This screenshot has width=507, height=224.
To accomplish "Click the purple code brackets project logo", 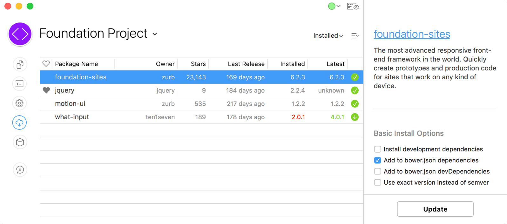I will [x=20, y=34].
